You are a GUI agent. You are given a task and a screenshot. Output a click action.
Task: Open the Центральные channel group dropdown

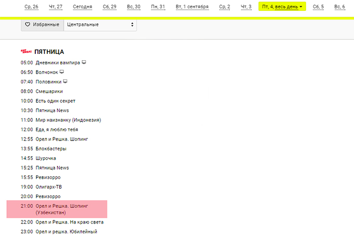[100, 24]
